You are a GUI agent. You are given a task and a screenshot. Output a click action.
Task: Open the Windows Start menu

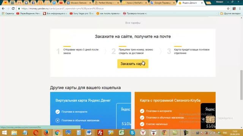pos(4,133)
